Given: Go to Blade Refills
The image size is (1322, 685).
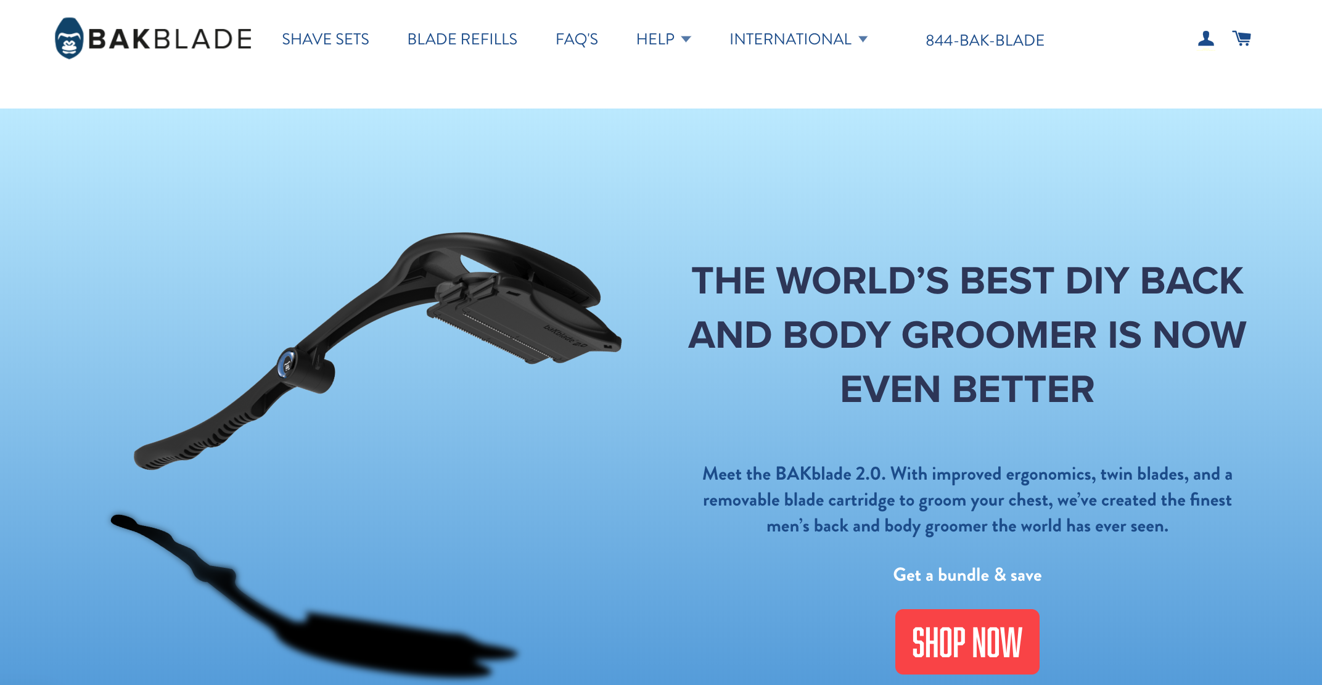Looking at the screenshot, I should point(462,39).
